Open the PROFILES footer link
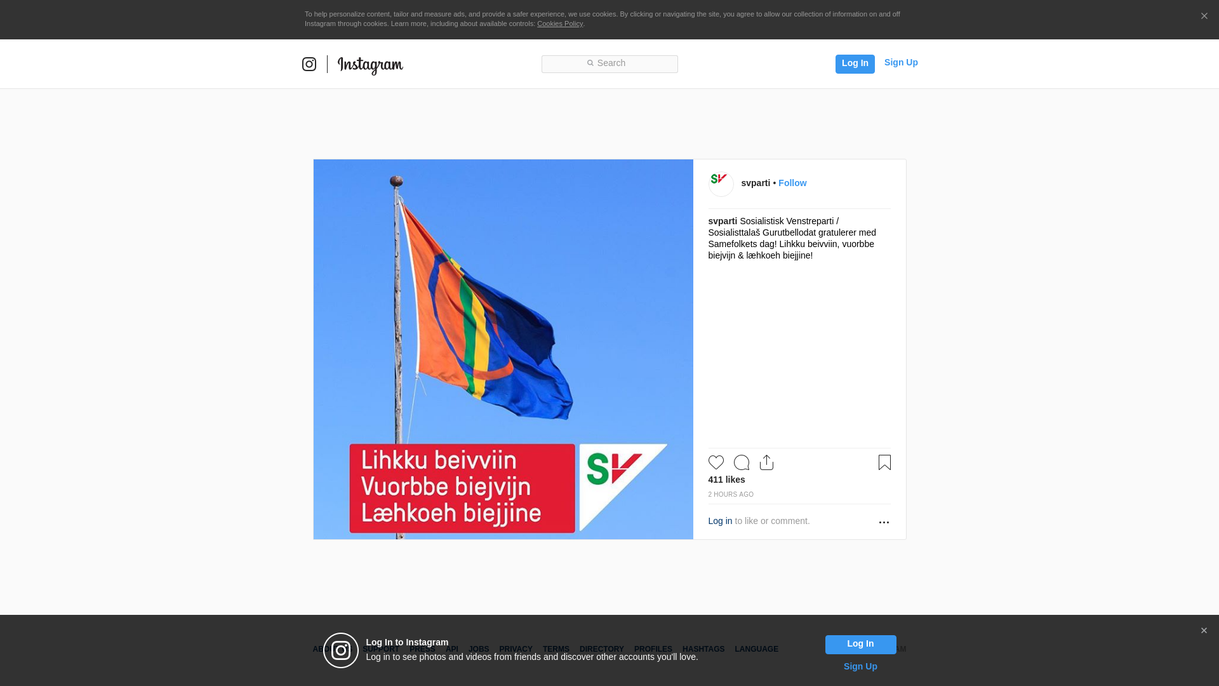 point(653,649)
